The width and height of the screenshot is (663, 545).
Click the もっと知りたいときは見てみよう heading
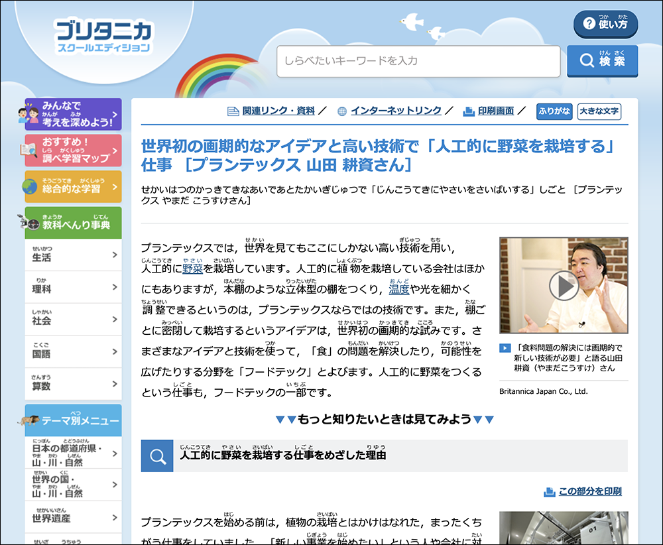point(385,419)
